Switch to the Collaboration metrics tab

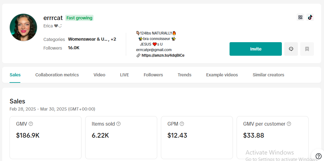coord(57,75)
